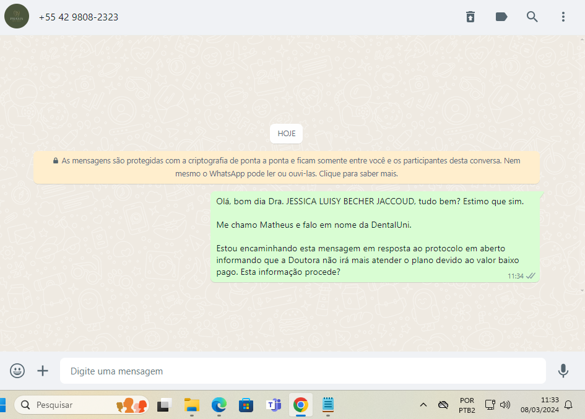Click the Windows Start button

[2, 405]
